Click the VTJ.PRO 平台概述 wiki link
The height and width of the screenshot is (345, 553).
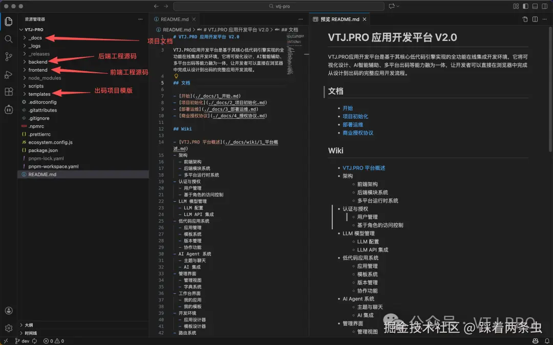pyautogui.click(x=365, y=167)
